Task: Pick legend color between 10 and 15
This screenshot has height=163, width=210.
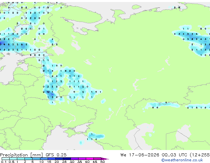Action: (x=44, y=159)
